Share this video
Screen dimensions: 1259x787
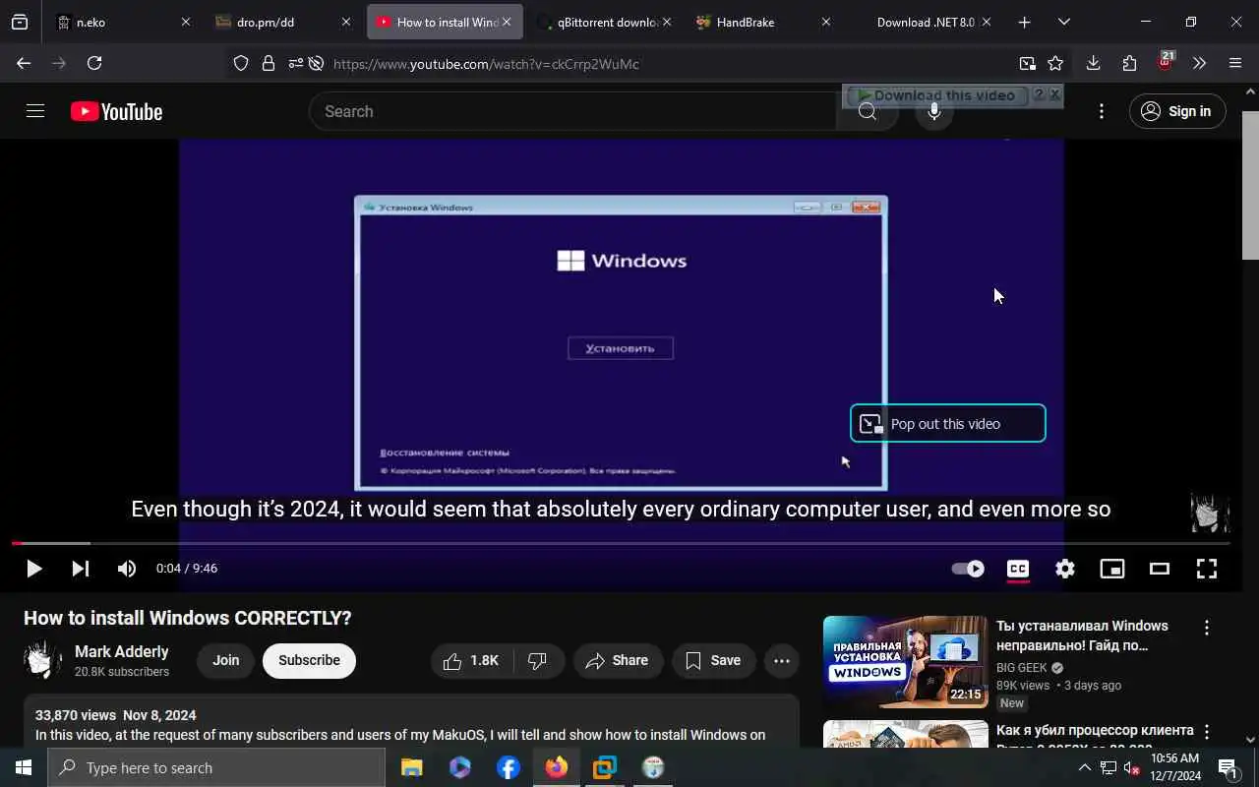click(618, 661)
